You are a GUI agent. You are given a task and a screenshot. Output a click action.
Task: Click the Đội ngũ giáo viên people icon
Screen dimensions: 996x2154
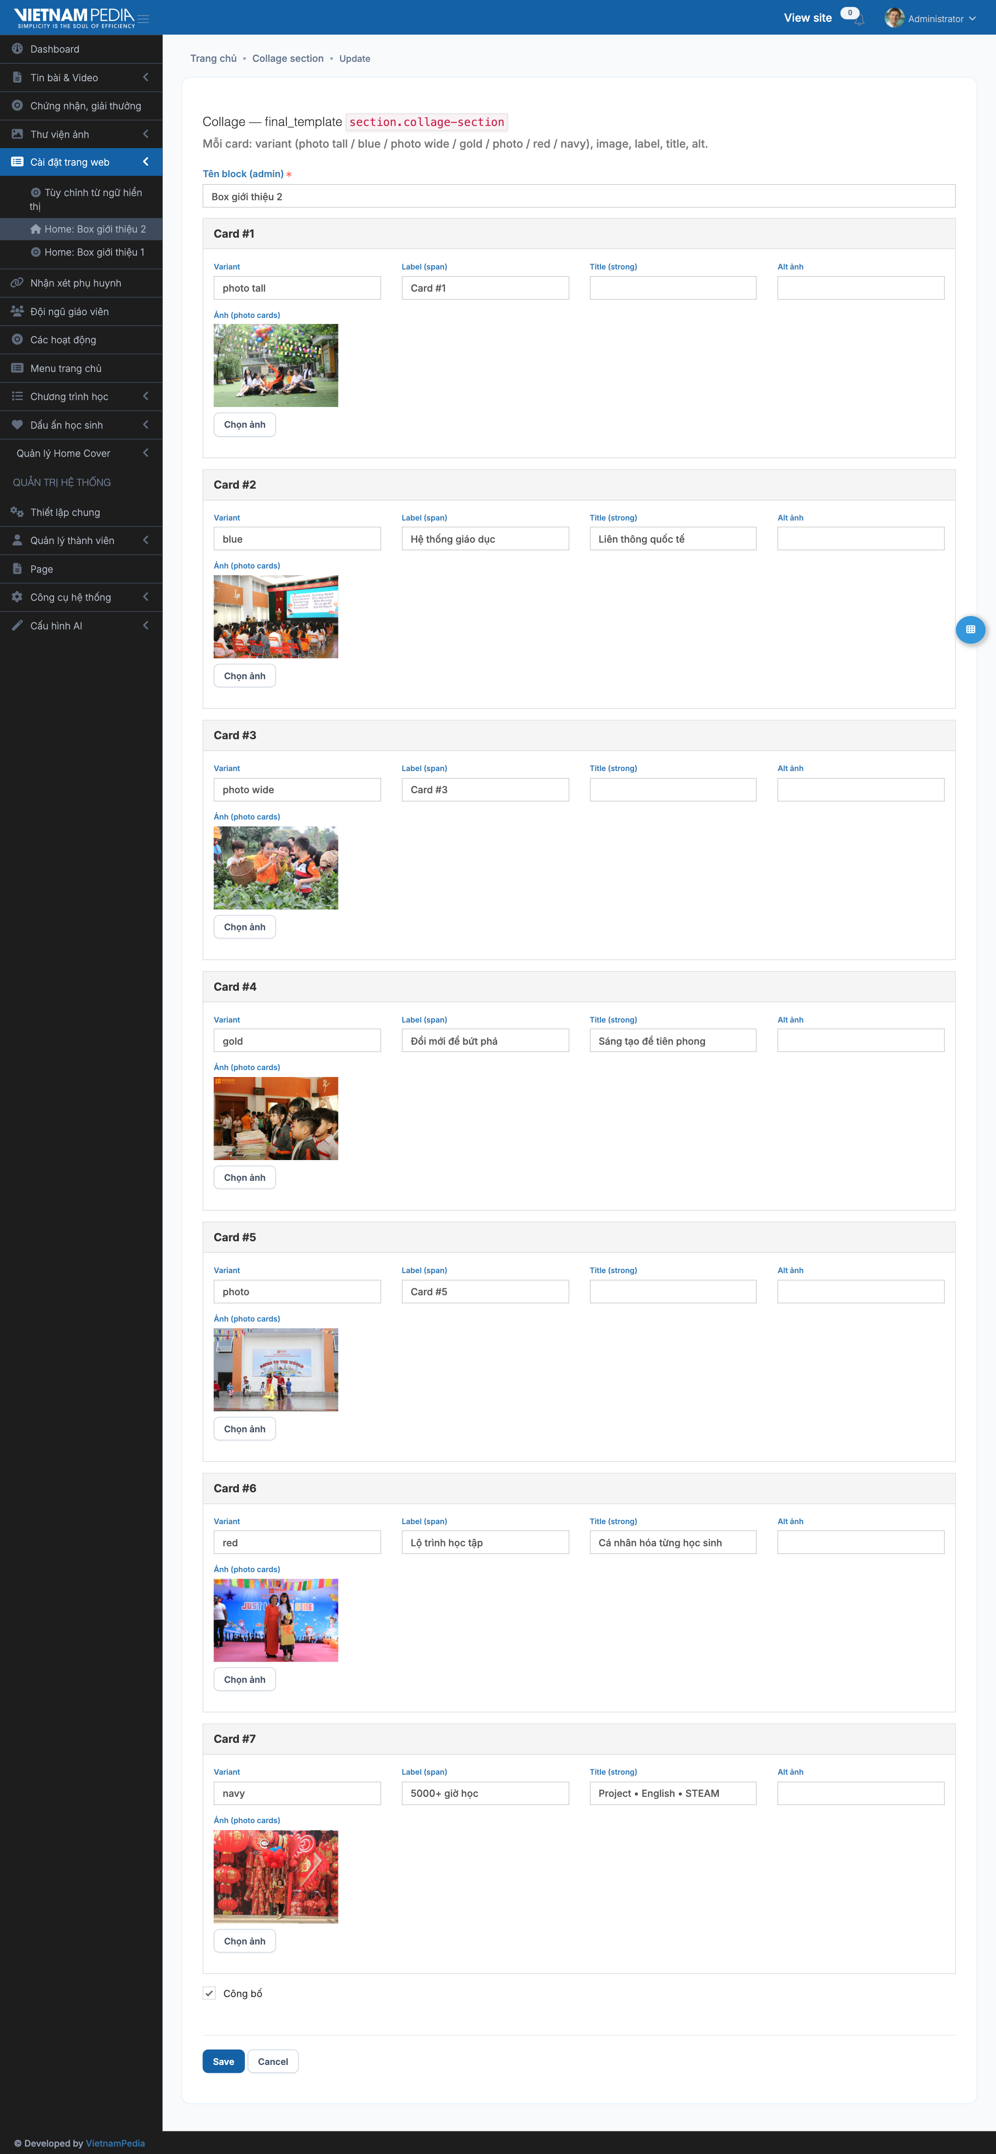coord(17,311)
